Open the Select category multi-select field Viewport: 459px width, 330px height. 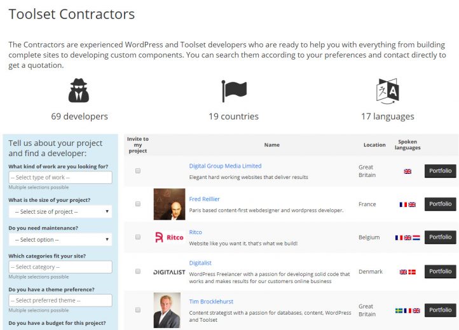pyautogui.click(x=60, y=267)
